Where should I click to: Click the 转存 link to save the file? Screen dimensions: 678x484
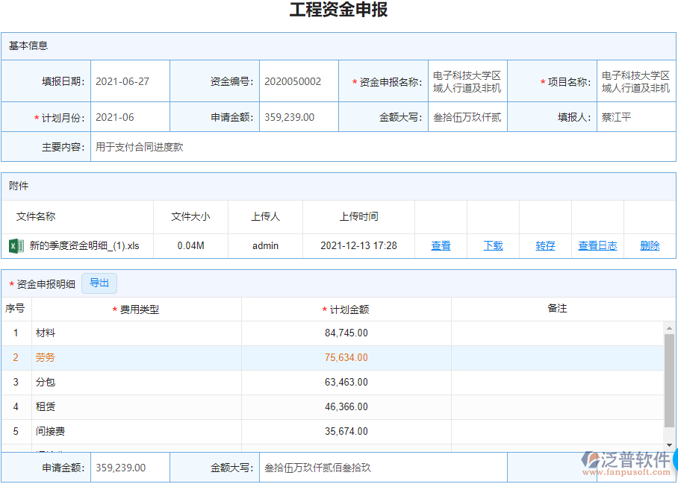click(x=545, y=245)
